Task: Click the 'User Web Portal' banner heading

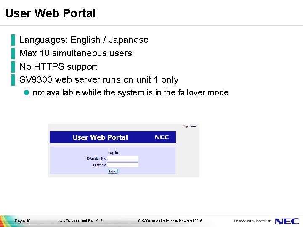Action: click(x=100, y=137)
